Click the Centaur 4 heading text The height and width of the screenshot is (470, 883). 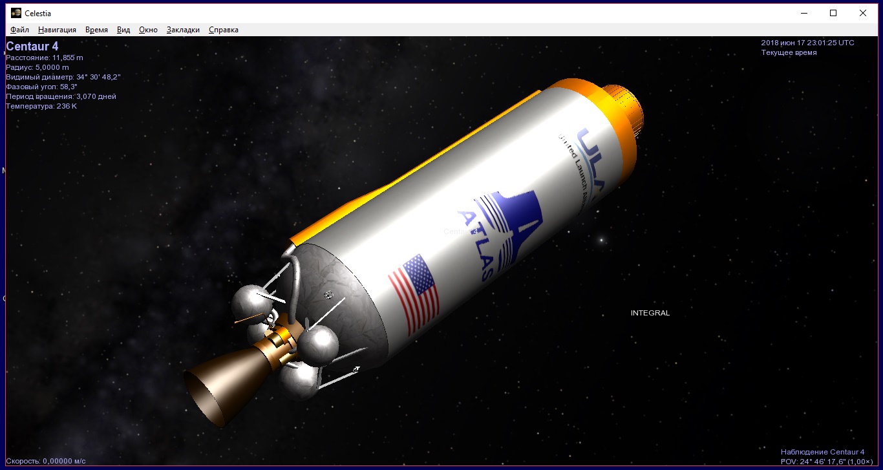[x=32, y=47]
